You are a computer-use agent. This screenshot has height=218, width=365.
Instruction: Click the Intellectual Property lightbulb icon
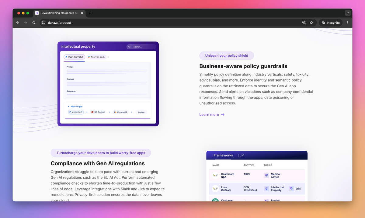tap(266, 189)
